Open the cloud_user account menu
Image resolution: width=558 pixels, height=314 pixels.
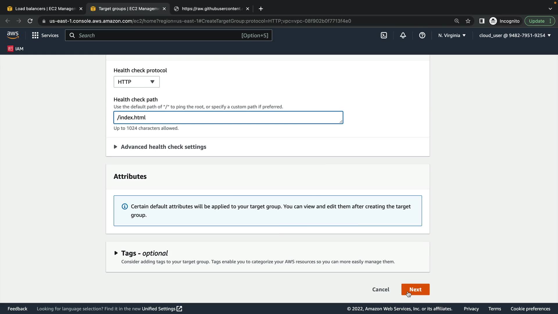click(x=514, y=35)
